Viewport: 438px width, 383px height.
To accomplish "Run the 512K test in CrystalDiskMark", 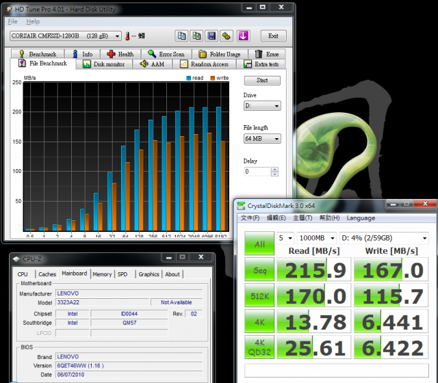I will coord(259,295).
